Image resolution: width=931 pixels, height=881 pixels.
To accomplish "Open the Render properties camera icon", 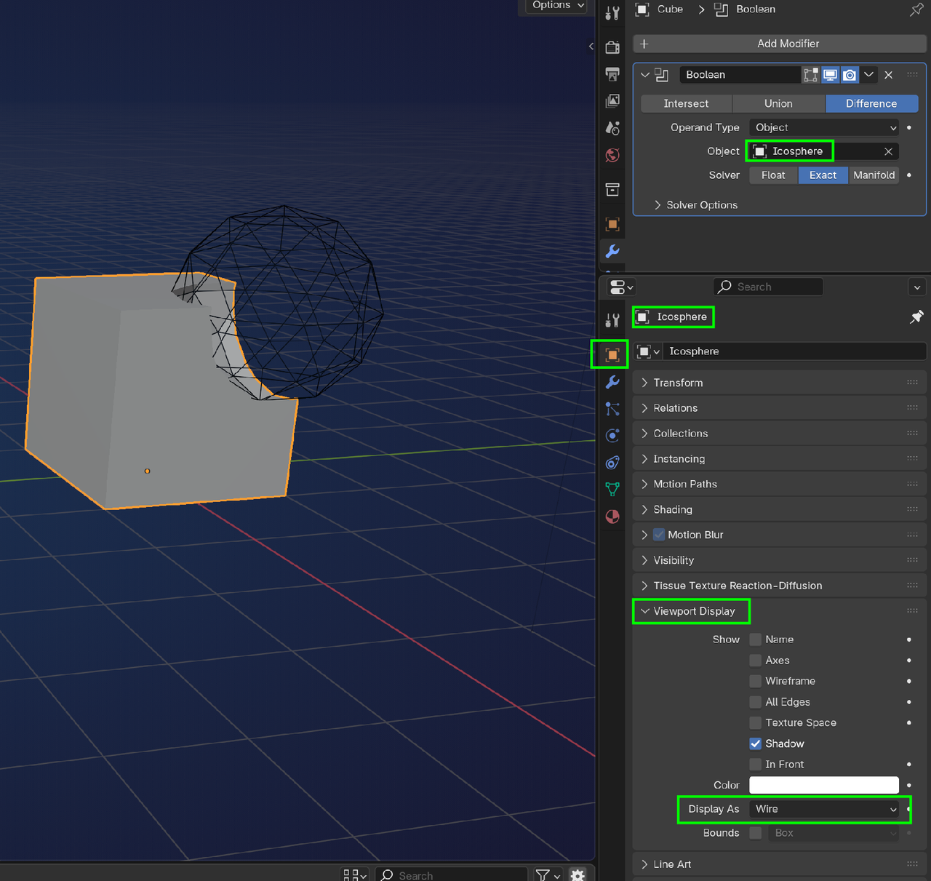I will coord(612,47).
